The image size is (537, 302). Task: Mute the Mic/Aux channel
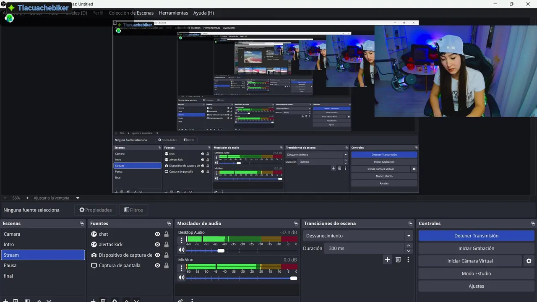pyautogui.click(x=181, y=277)
